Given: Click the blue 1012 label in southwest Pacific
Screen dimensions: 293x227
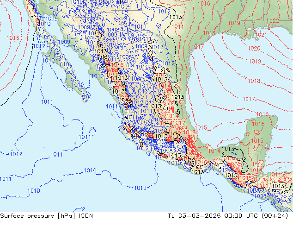Looking at the screenshot, I should tap(16, 154).
